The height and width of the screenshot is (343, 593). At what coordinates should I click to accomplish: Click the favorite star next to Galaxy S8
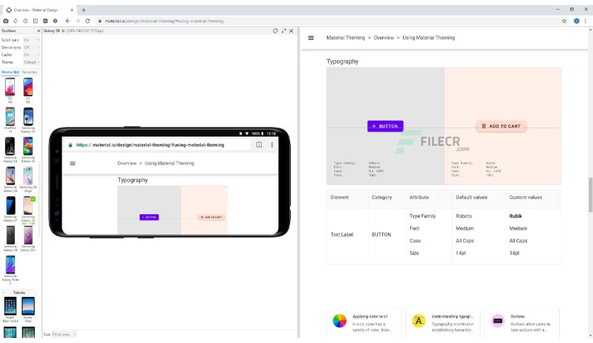[63, 31]
